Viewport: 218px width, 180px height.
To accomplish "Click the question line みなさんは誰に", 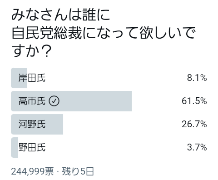I will tap(60, 15).
